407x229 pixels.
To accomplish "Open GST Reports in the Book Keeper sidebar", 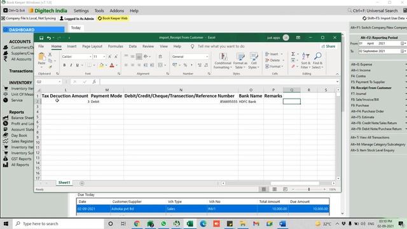I will pyautogui.click(x=21, y=159).
